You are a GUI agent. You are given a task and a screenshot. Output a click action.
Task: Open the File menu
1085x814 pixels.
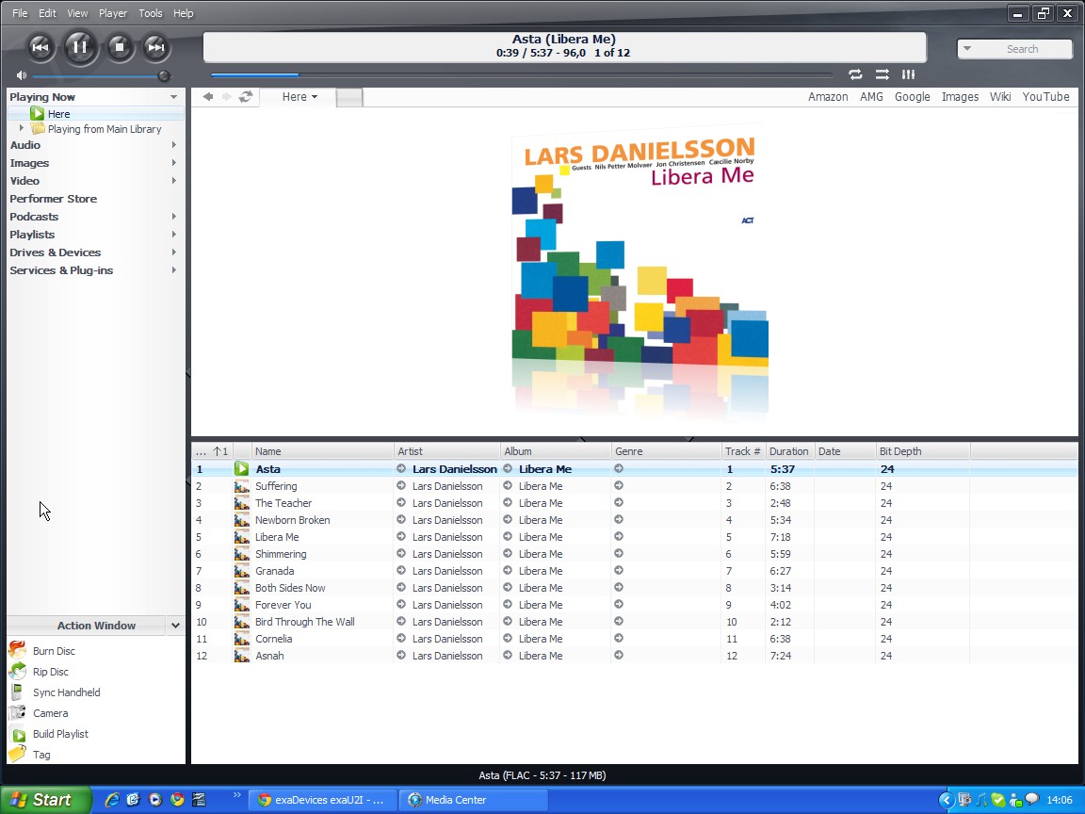pos(20,13)
